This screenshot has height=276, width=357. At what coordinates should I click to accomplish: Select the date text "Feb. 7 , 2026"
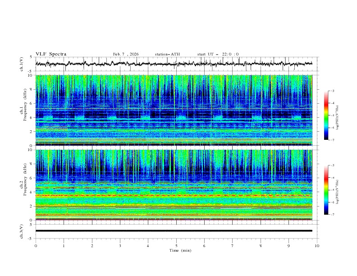pos(126,54)
